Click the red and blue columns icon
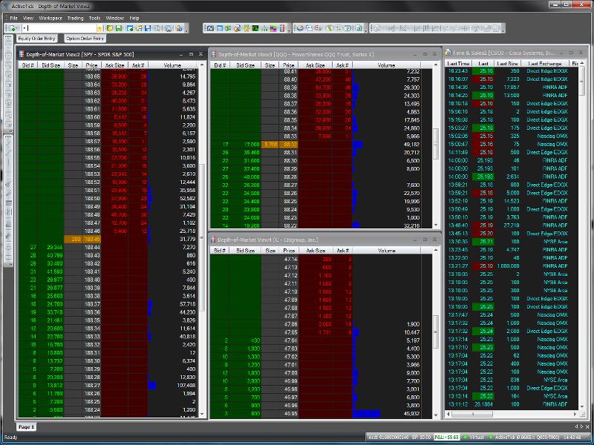This screenshot has width=594, height=445. (x=282, y=28)
